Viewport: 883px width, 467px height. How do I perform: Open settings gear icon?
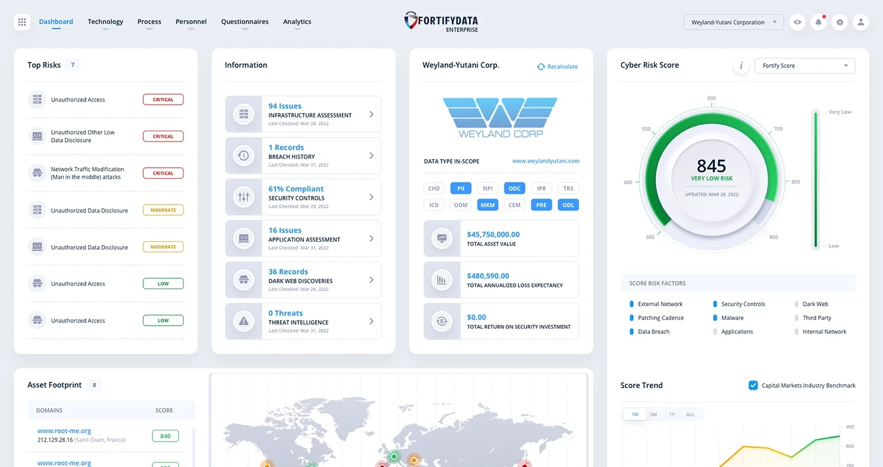840,22
